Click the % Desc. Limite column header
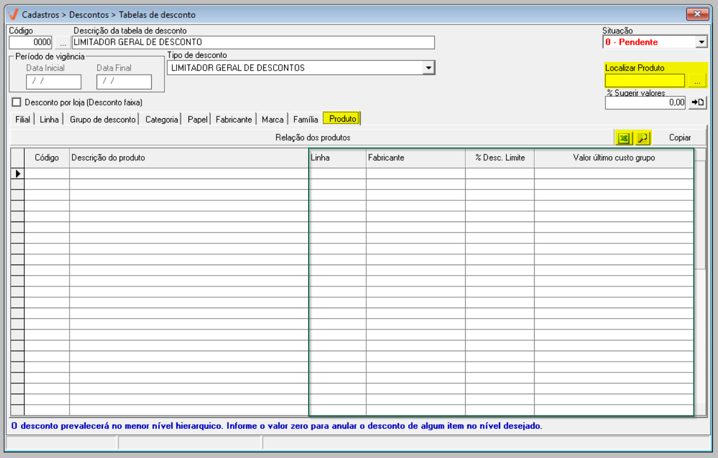This screenshot has height=458, width=718. [x=500, y=158]
